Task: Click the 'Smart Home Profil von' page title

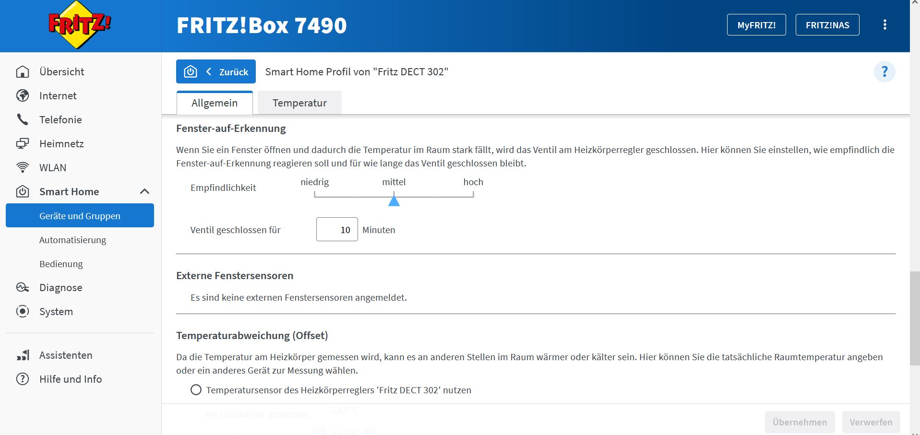Action: coord(357,71)
